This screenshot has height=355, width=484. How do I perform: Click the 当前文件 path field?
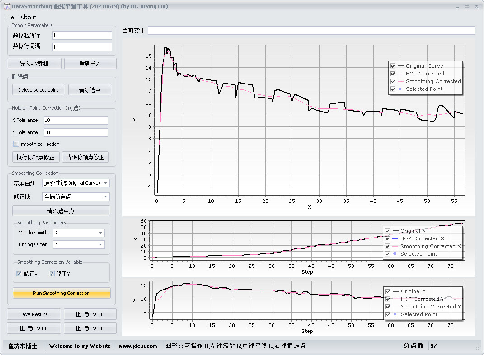coord(311,31)
